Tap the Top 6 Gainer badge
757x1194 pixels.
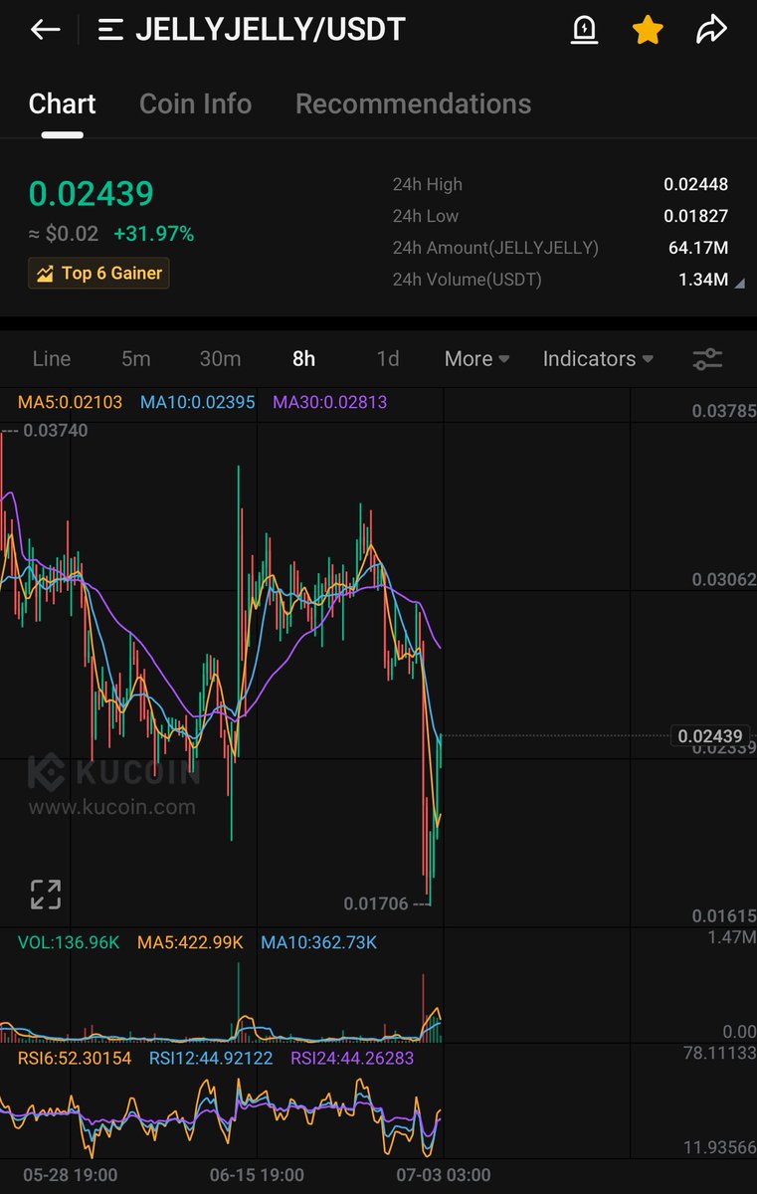pos(98,273)
